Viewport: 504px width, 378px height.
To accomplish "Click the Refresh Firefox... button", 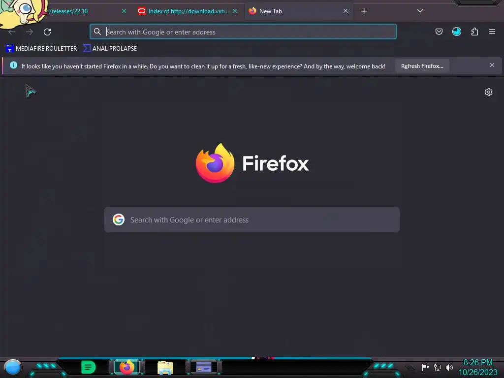I will click(x=422, y=66).
